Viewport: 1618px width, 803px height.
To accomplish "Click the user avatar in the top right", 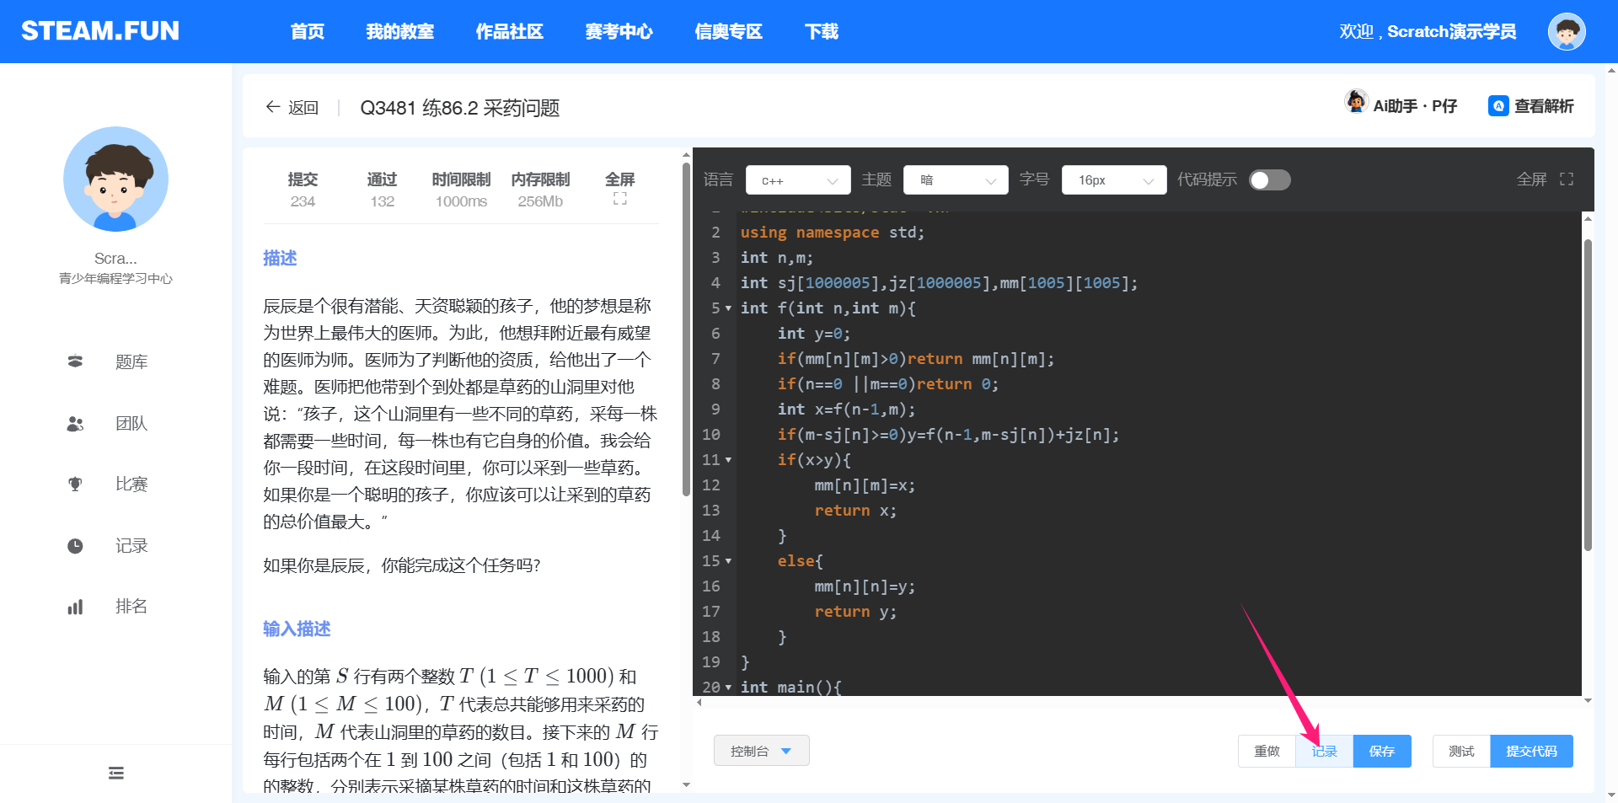I will tap(1567, 32).
